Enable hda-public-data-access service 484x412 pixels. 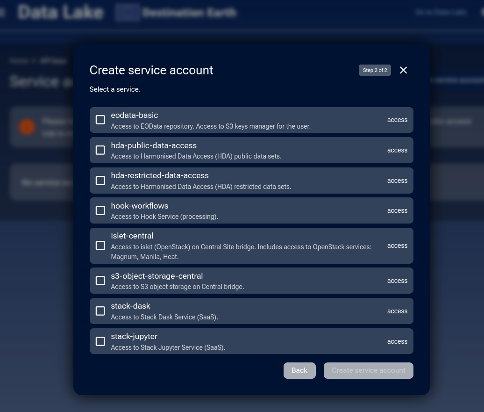[x=100, y=150]
